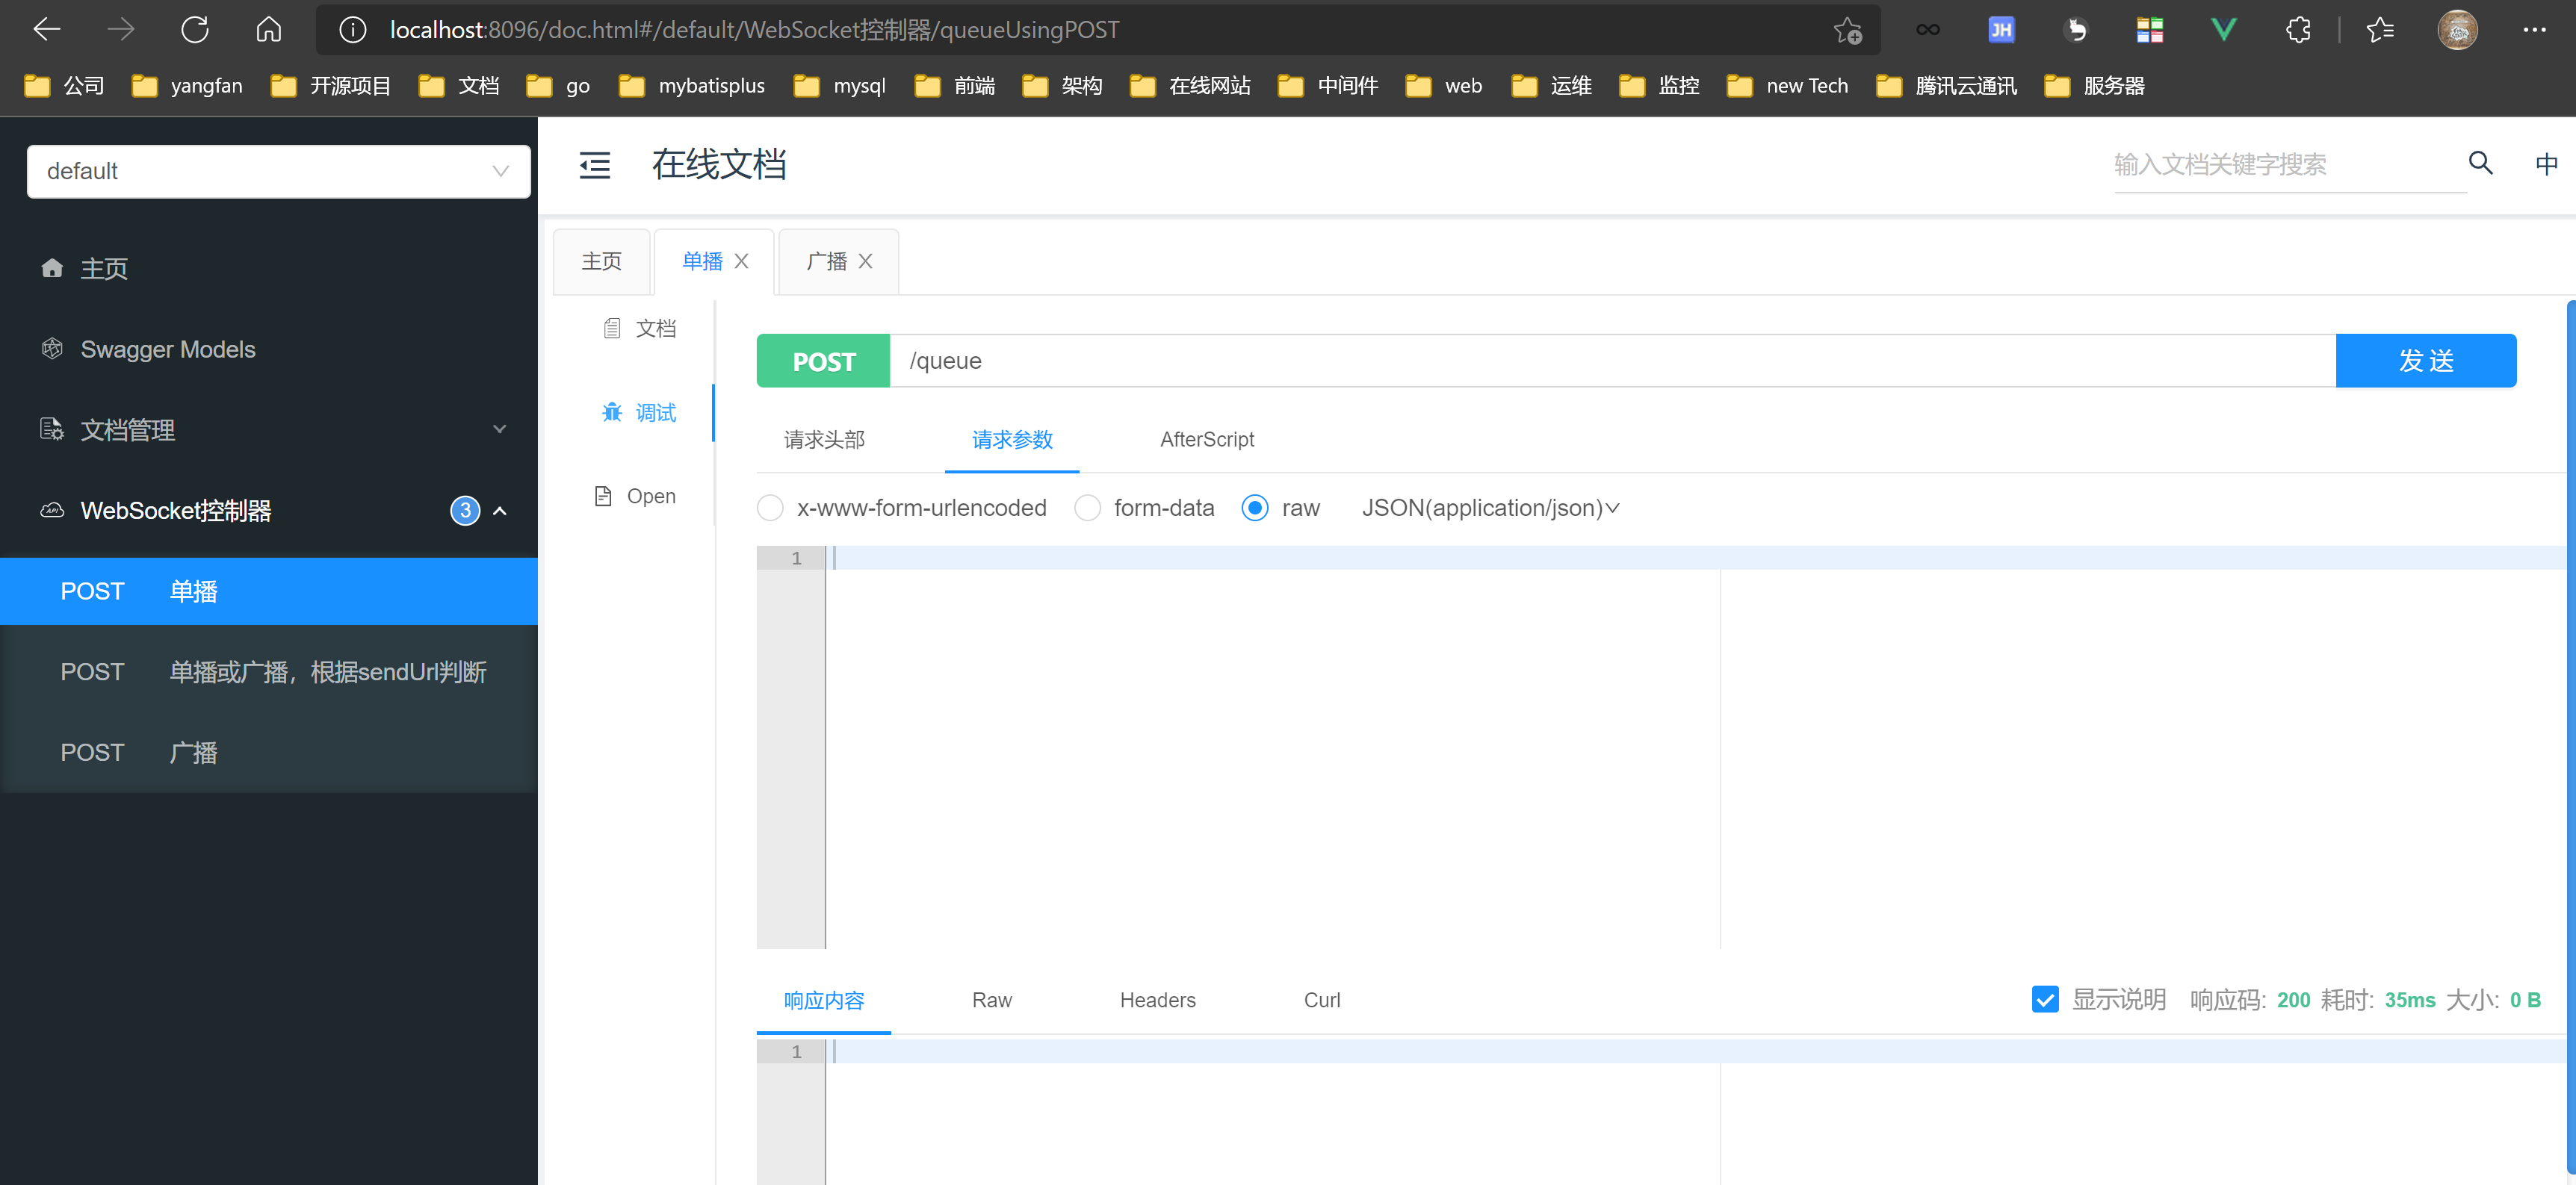The image size is (2576, 1185).
Task: Open browser extensions puzzle icon
Action: pyautogui.click(x=2298, y=30)
